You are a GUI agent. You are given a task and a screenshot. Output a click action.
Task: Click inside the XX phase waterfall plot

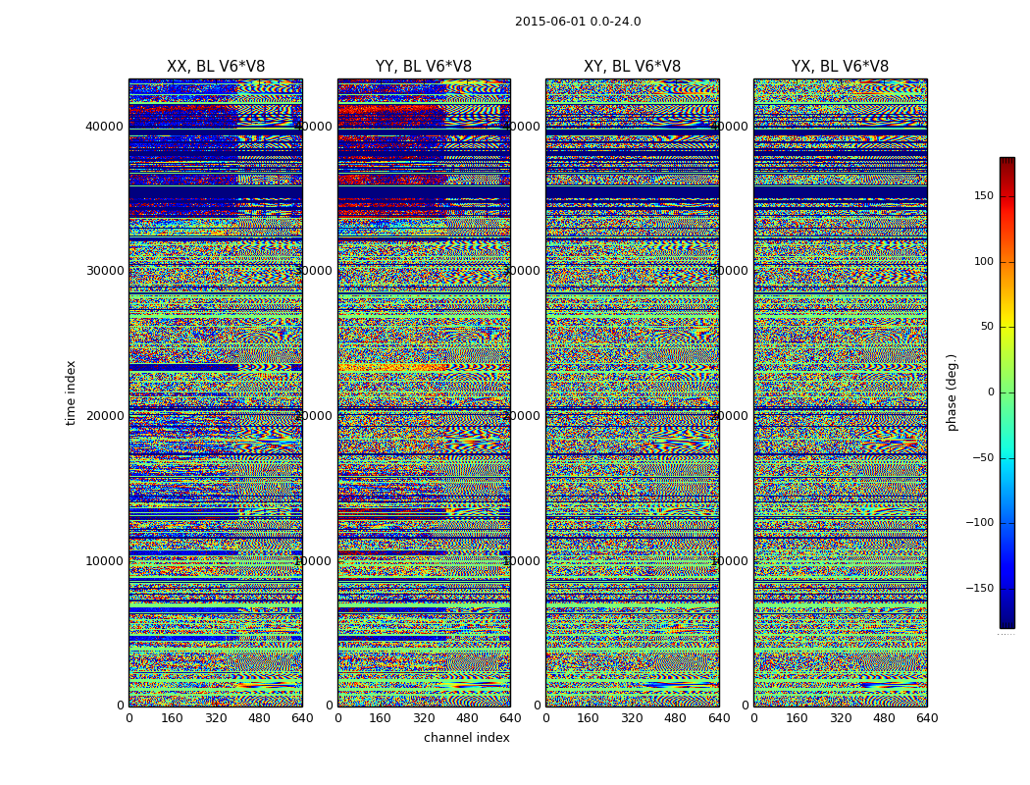pos(216,392)
